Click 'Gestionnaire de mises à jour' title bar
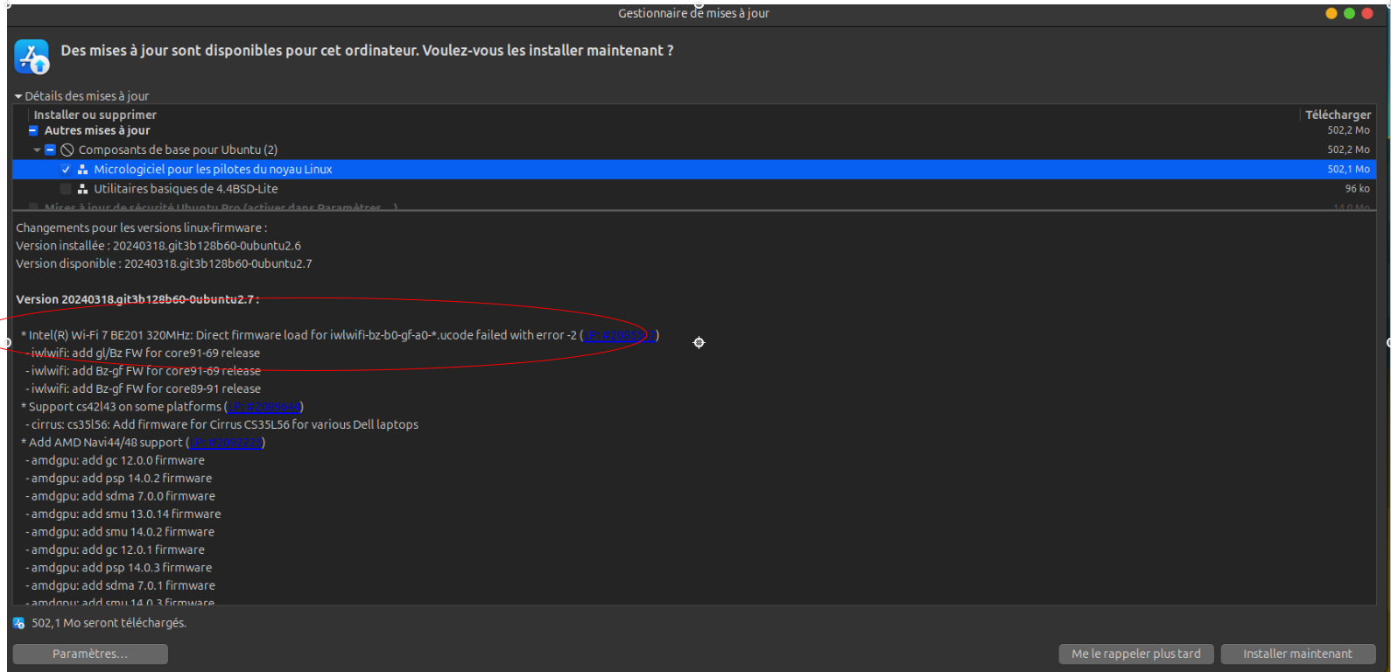 tap(694, 13)
